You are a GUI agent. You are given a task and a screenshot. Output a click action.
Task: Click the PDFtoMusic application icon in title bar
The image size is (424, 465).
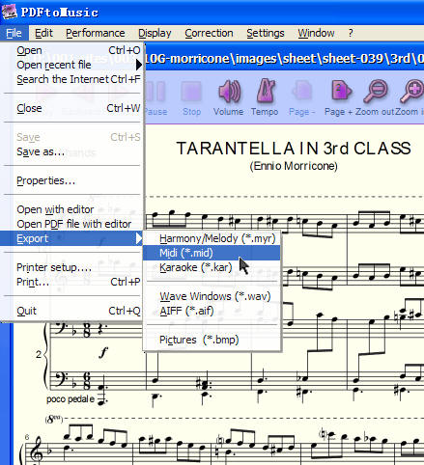coord(10,12)
